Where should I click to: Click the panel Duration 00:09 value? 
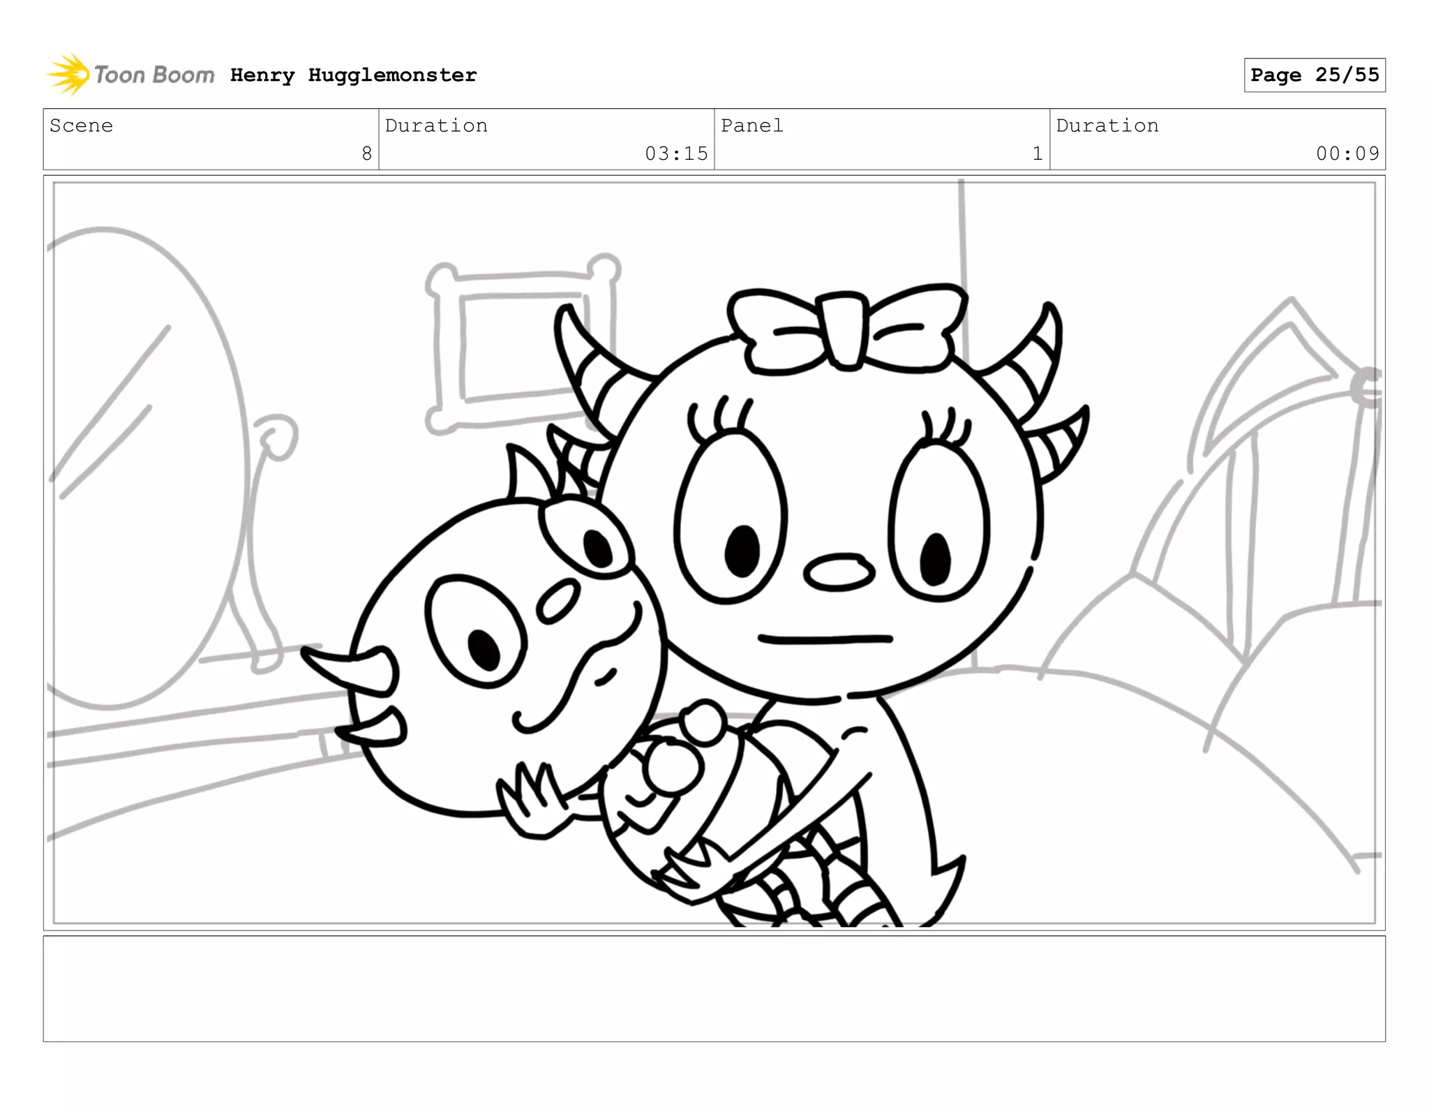click(x=1347, y=154)
